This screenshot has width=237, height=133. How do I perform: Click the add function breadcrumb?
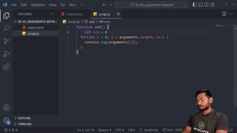point(90,22)
